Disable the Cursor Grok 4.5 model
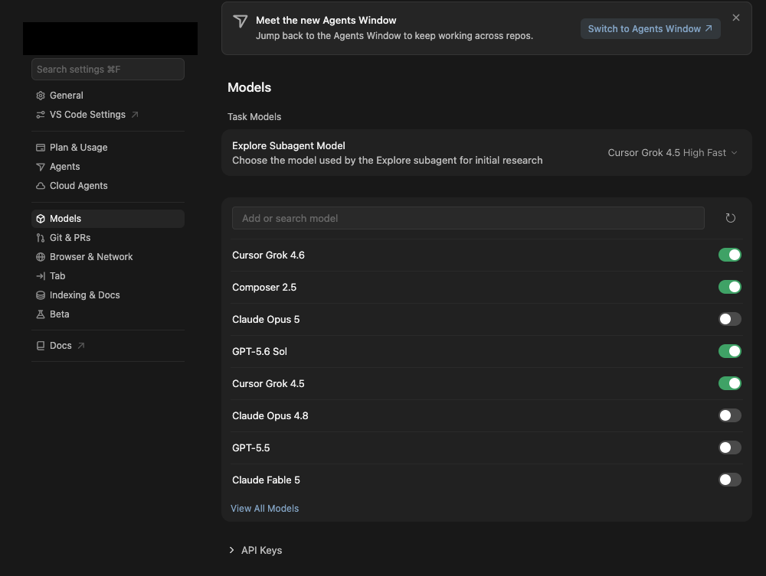Viewport: 766px width, 576px height. coord(730,383)
